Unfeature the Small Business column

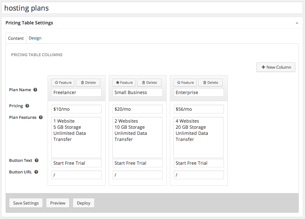coord(124,83)
